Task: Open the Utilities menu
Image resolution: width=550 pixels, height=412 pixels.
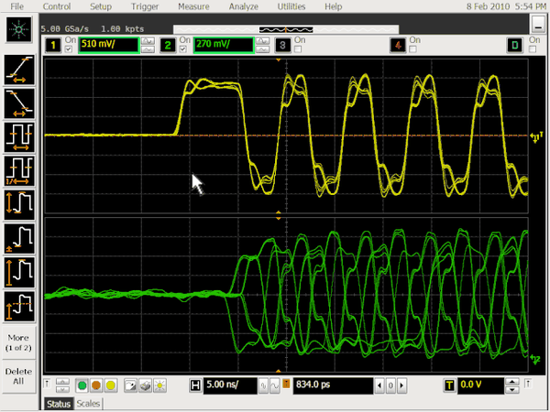Action: coord(291,6)
